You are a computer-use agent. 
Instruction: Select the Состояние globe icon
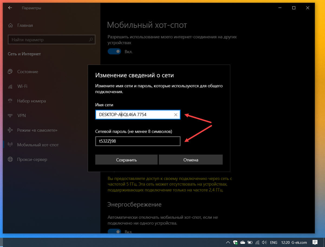(x=10, y=72)
